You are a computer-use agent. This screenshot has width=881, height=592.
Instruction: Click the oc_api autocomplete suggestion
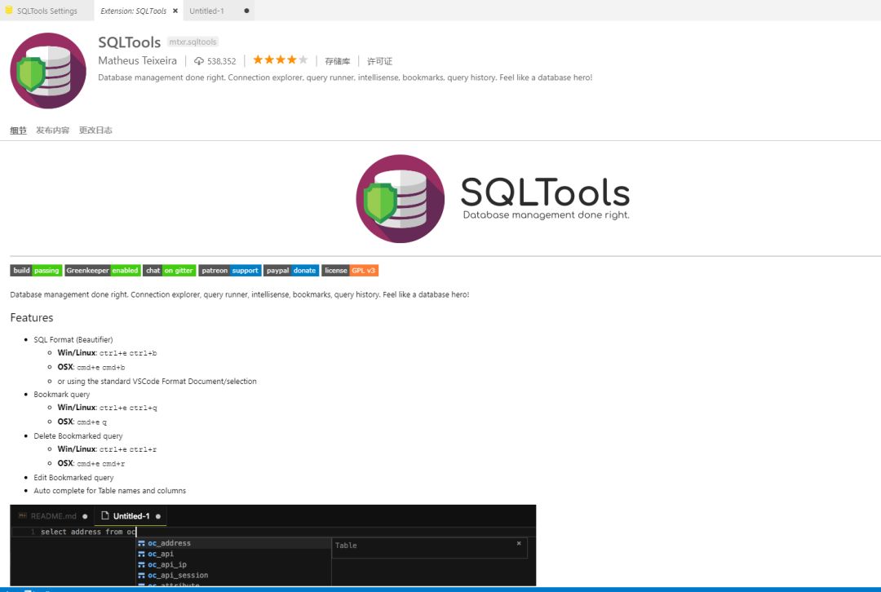(233, 554)
